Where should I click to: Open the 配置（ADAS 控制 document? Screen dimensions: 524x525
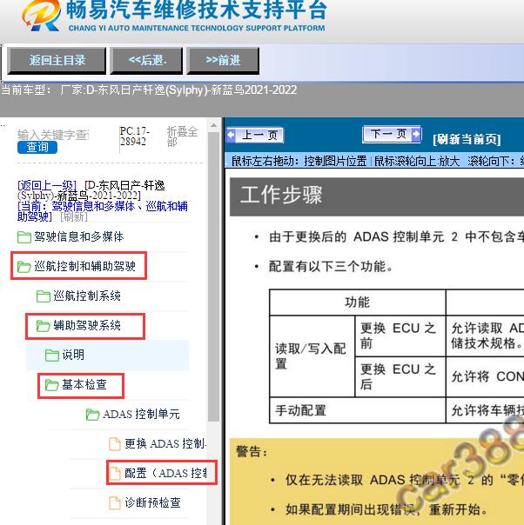(x=165, y=473)
